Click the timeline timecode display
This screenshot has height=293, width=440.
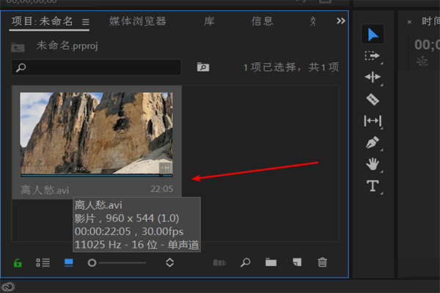tap(427, 45)
